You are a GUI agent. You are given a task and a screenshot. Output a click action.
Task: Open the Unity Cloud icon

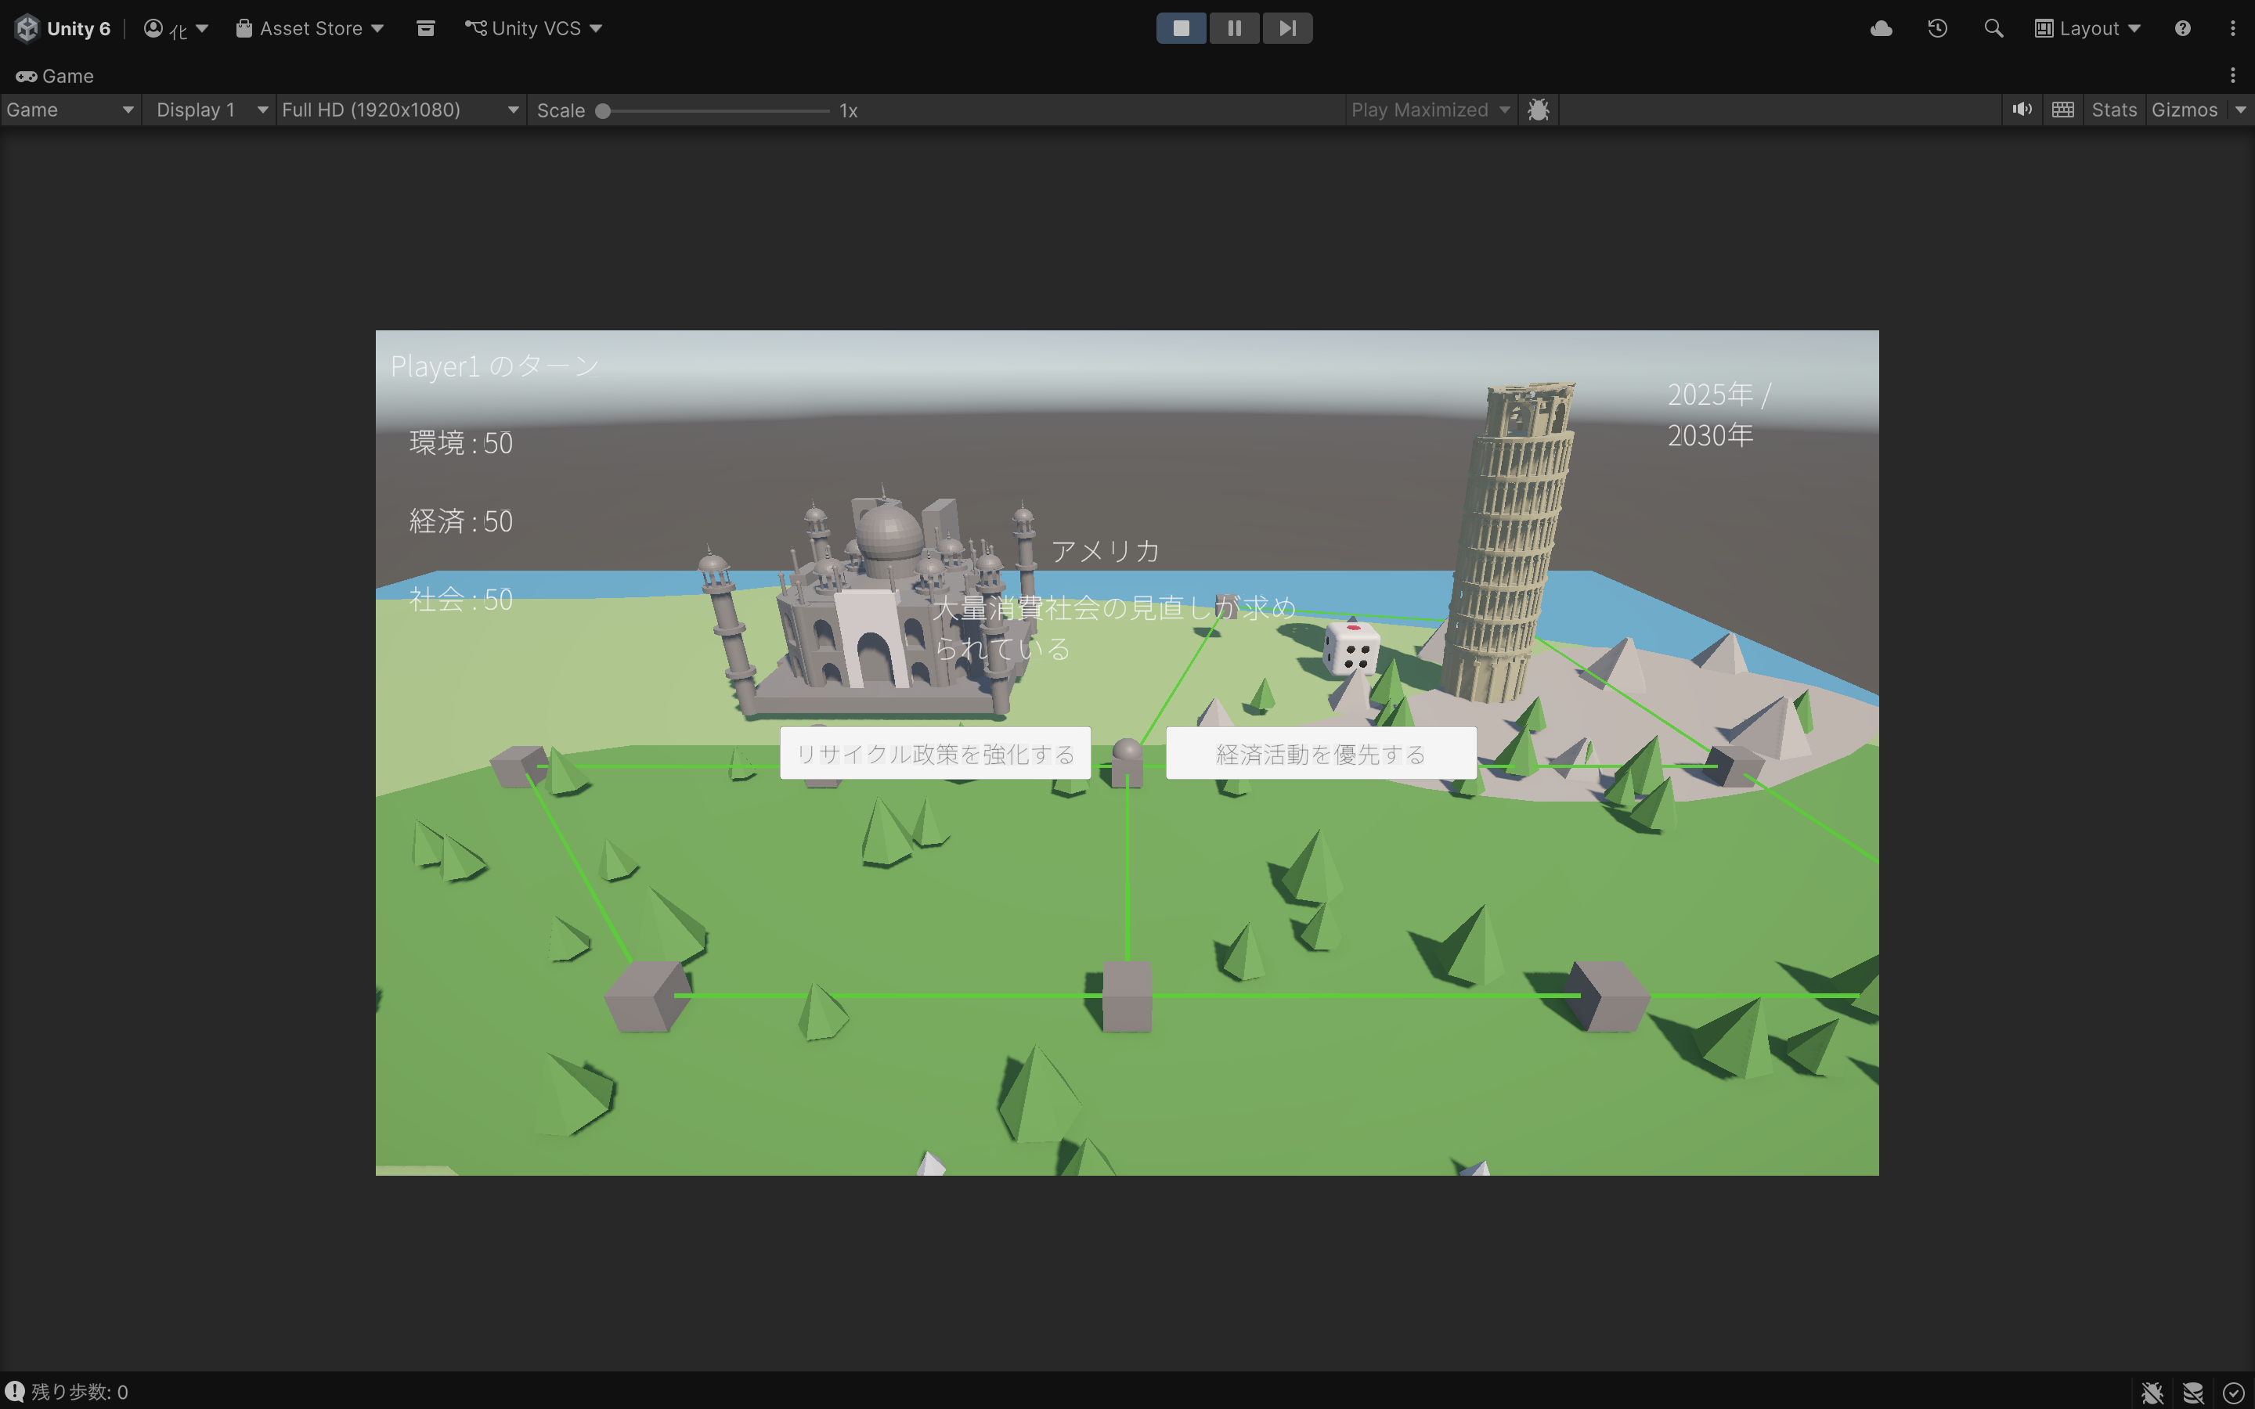[1881, 28]
